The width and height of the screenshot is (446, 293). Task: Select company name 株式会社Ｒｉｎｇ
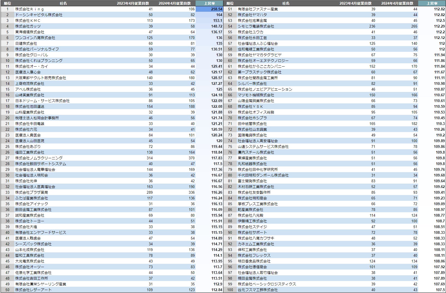click(x=29, y=9)
